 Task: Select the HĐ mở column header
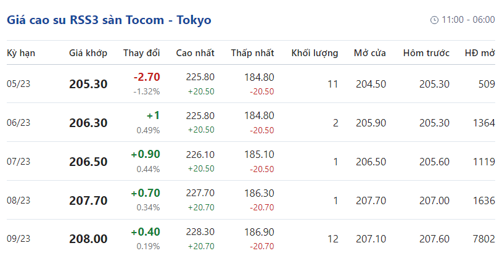480,53
